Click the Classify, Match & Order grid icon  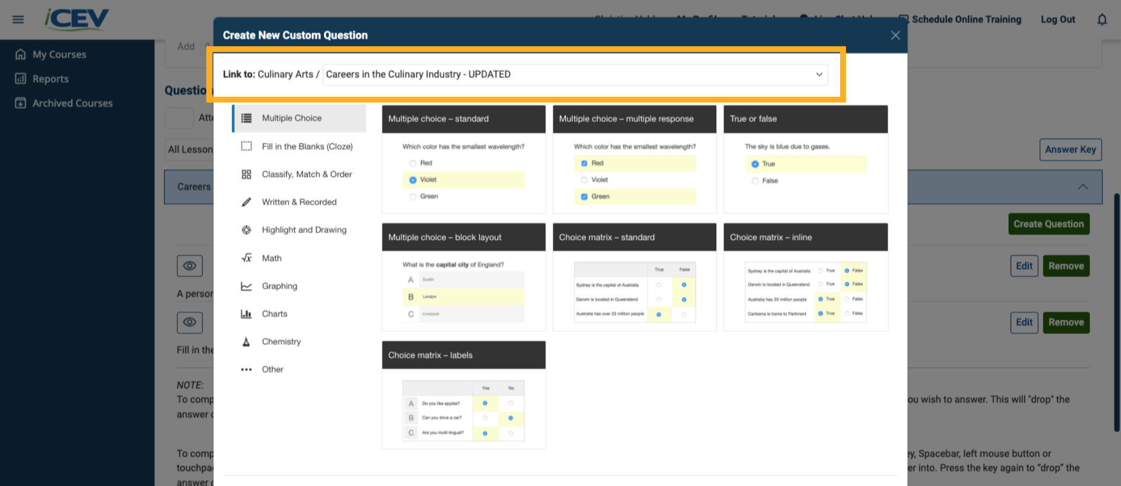246,174
